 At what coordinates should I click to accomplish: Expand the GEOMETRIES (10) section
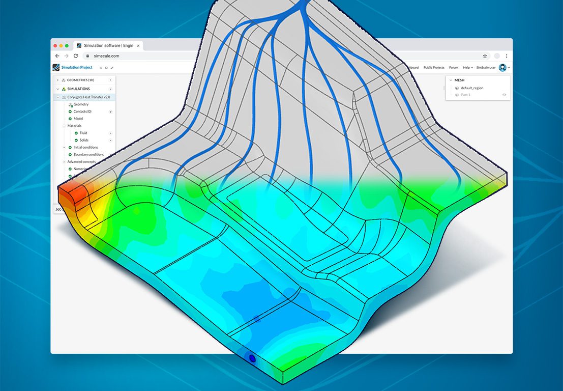pos(57,80)
